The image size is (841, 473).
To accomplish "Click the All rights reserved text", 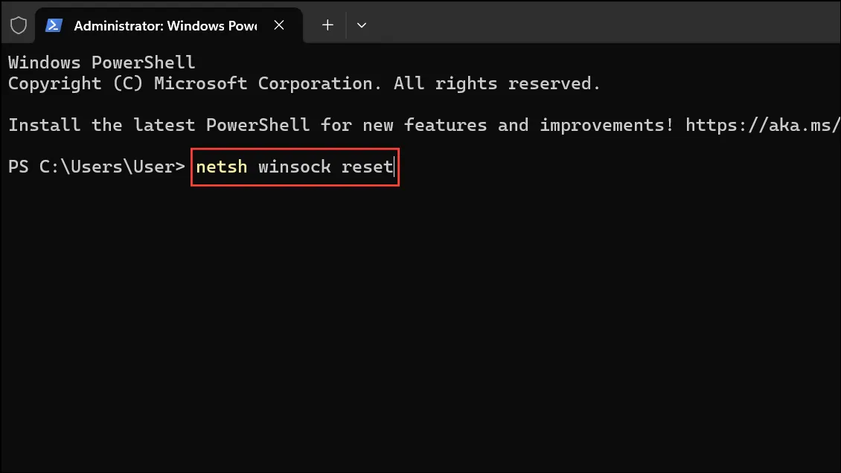I will click(x=496, y=83).
